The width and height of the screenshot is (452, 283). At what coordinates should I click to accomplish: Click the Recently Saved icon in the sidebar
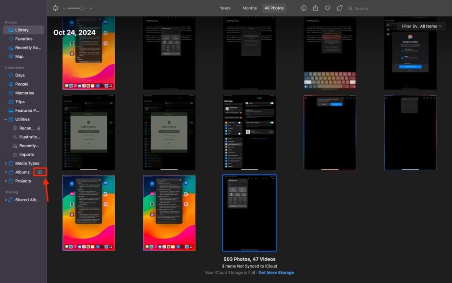tap(11, 48)
